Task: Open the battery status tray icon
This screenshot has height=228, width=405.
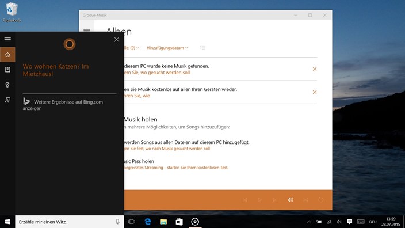Action: tap(319, 222)
